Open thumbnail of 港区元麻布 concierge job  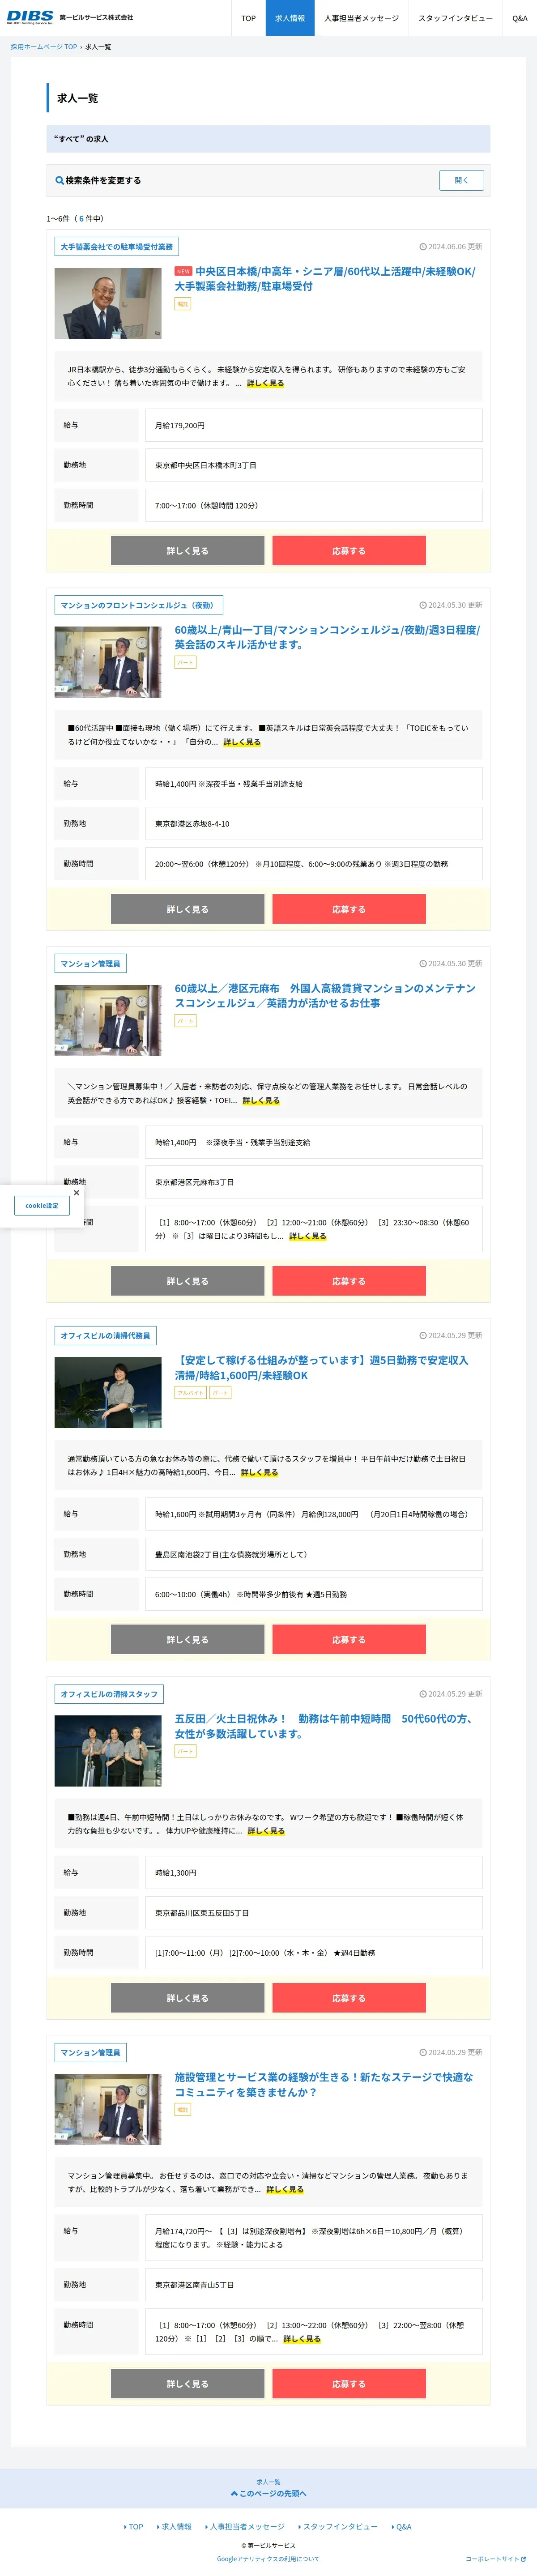pos(107,1021)
